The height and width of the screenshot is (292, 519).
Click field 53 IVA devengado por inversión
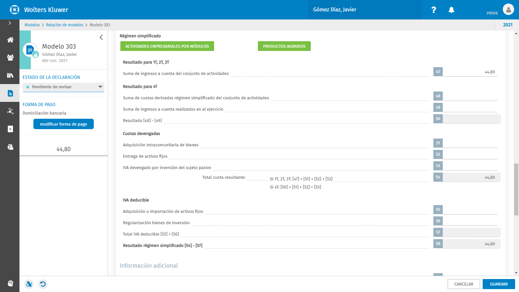pos(470,166)
